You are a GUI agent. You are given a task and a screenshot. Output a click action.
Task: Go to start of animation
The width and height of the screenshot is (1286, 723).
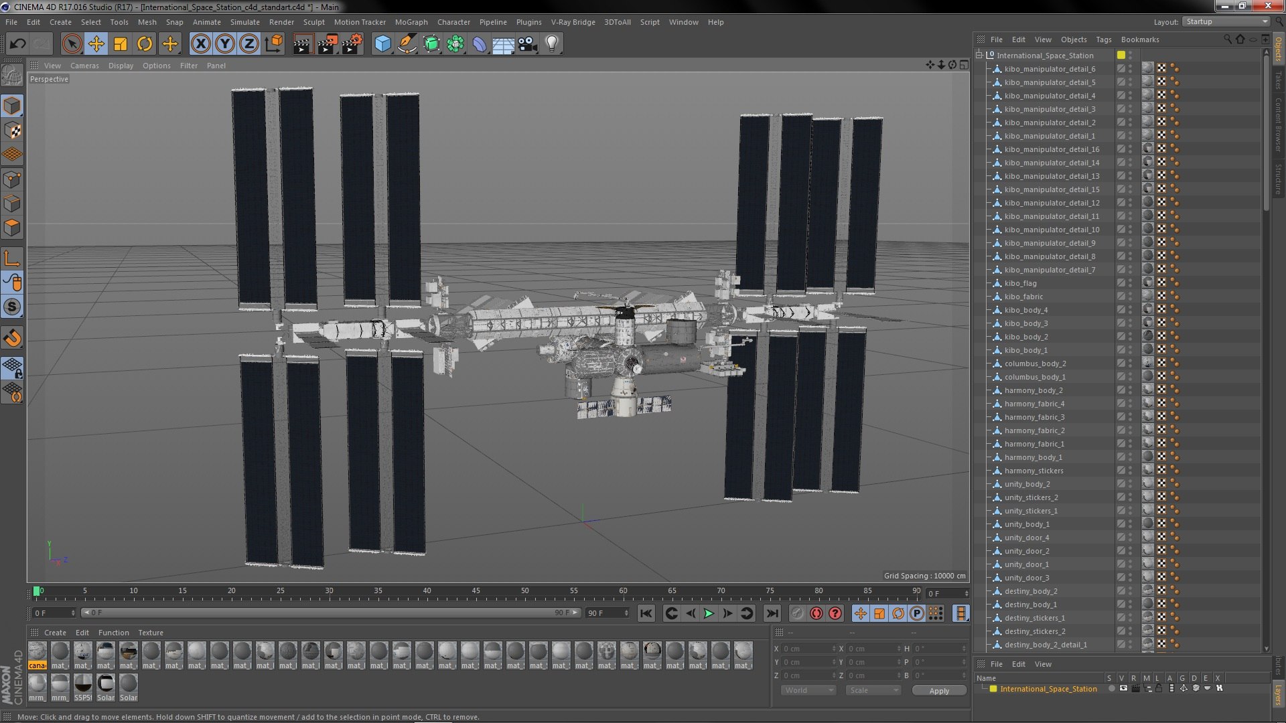point(646,613)
